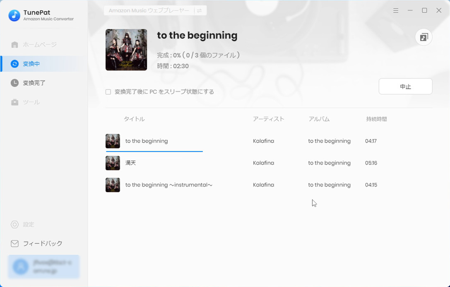Open the ツール toolbox icon
Image resolution: width=450 pixels, height=287 pixels.
point(14,102)
